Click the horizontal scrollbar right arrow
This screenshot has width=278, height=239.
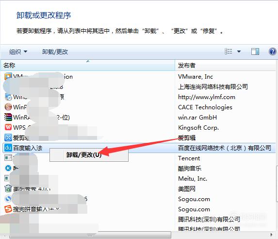pos(271,235)
